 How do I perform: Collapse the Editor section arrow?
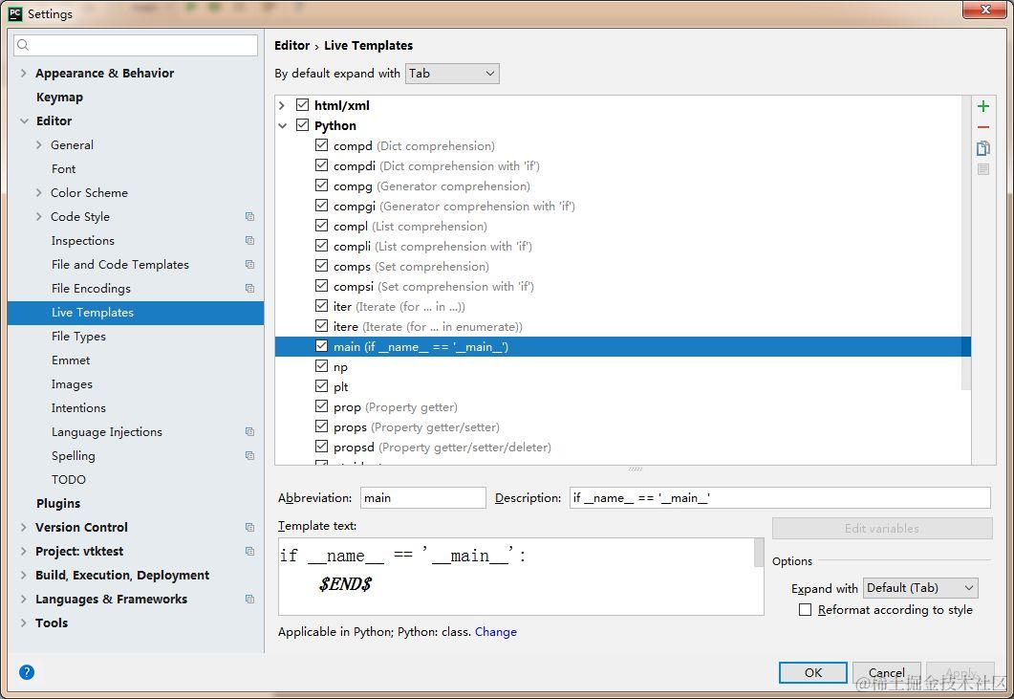pos(24,121)
